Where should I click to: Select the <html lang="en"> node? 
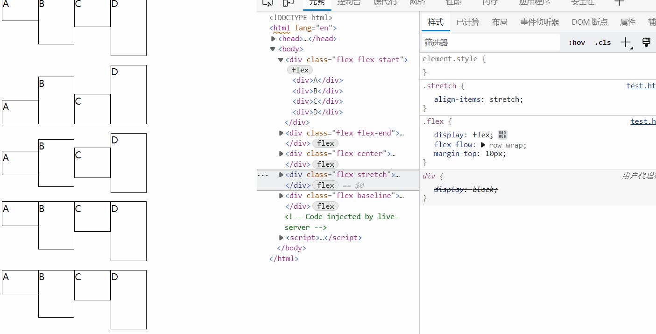tap(303, 28)
